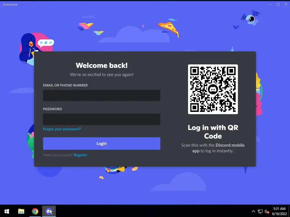The width and height of the screenshot is (290, 217).
Task: Click the Login button
Action: point(102,143)
